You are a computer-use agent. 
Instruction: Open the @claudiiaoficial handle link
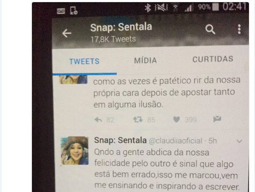click(x=176, y=141)
